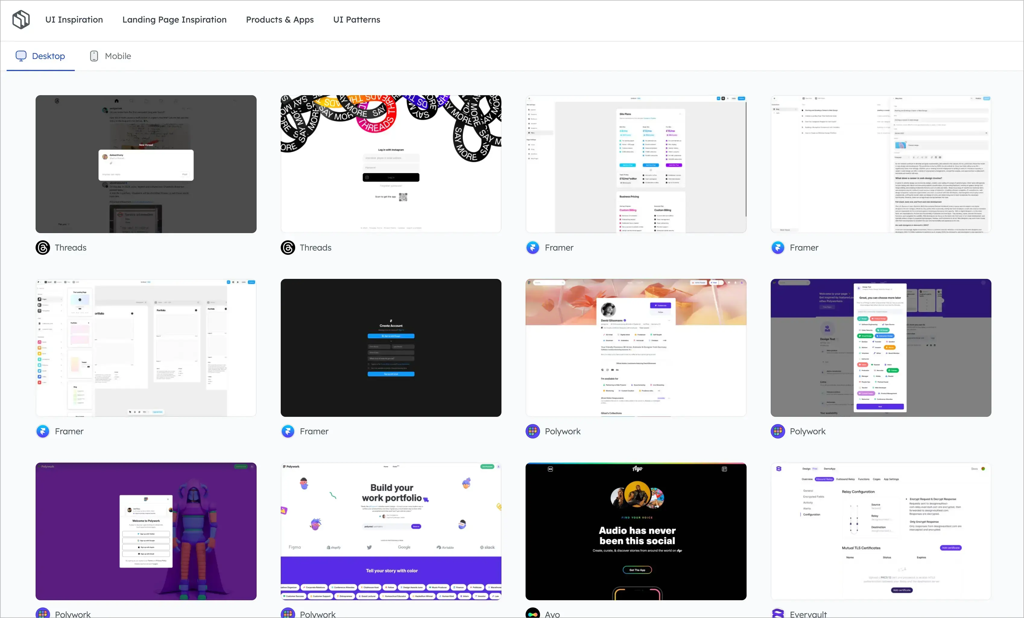Open Framer link under the blog editor screenshot
This screenshot has height=618, width=1024.
click(x=804, y=248)
